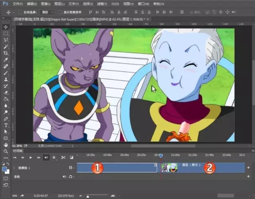Select the 时间轴 panel tab
The image size is (255, 199).
coord(18,151)
